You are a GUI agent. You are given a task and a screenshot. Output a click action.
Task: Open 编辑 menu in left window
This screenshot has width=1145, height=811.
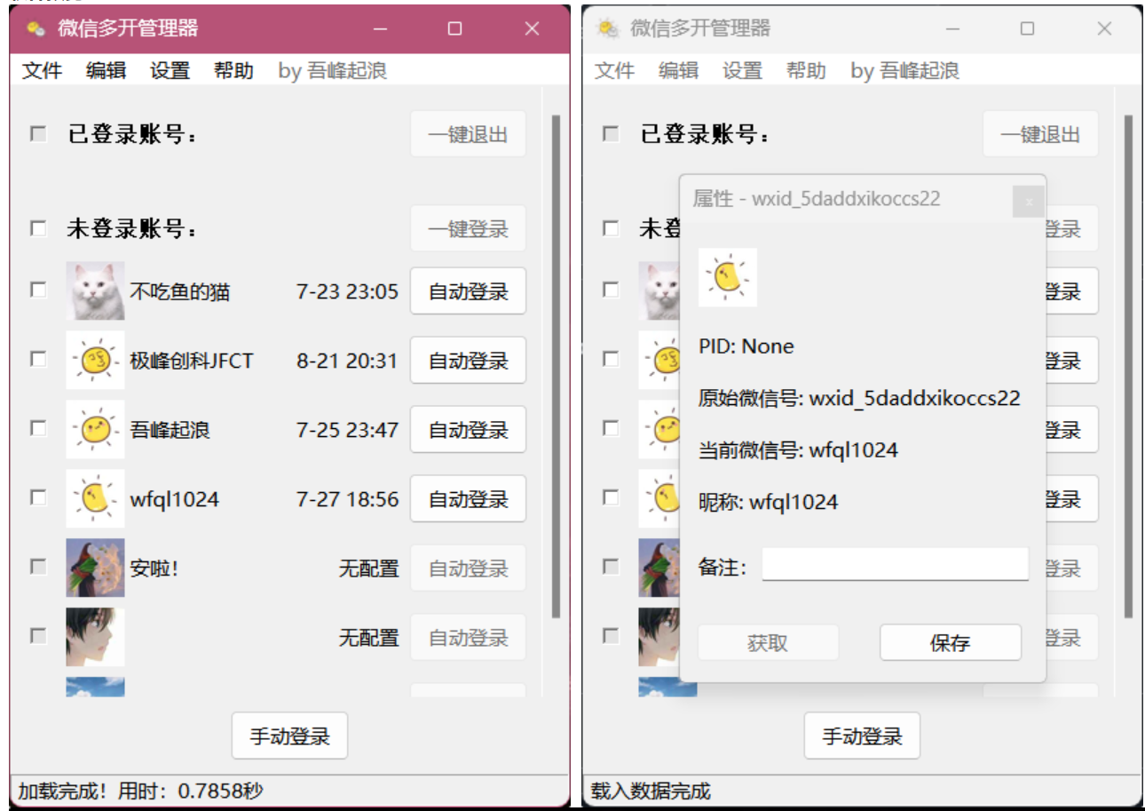(x=106, y=71)
